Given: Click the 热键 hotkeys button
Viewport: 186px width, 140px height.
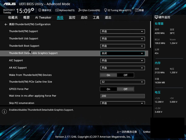Looking at the screenshot, I should (x=139, y=10).
